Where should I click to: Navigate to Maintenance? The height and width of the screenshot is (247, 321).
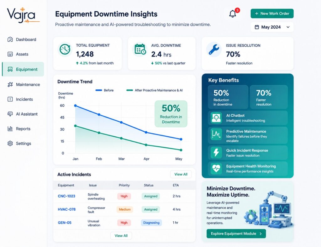[x=23, y=84]
